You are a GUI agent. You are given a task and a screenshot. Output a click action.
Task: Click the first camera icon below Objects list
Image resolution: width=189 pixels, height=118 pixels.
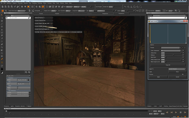26,72
